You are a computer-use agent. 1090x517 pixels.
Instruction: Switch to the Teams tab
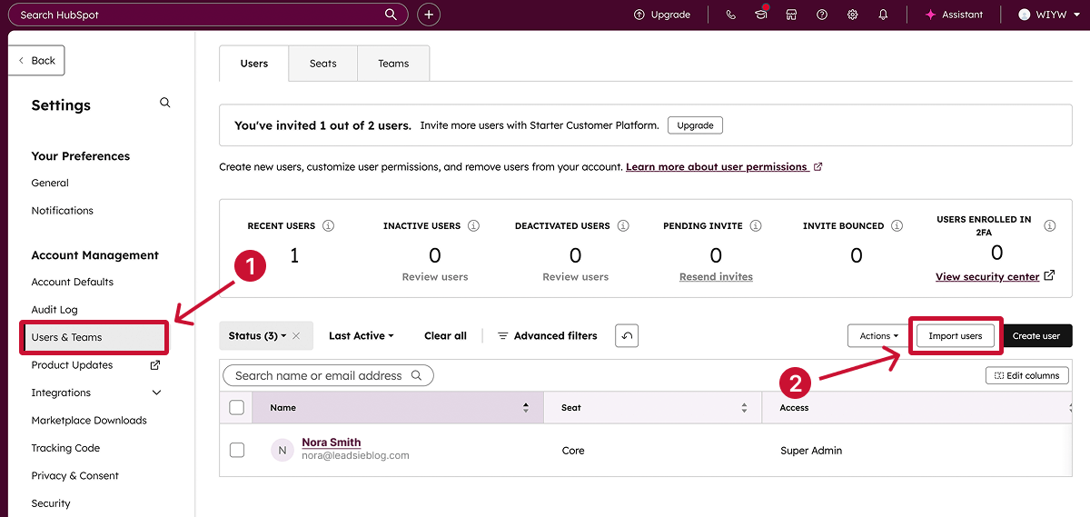click(393, 64)
